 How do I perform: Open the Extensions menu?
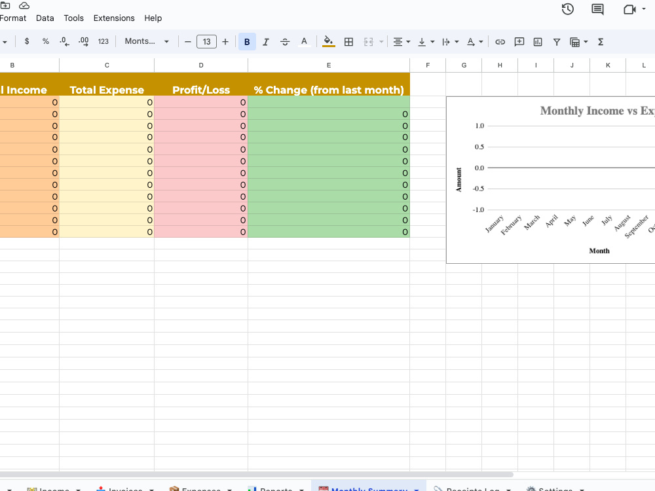point(114,18)
